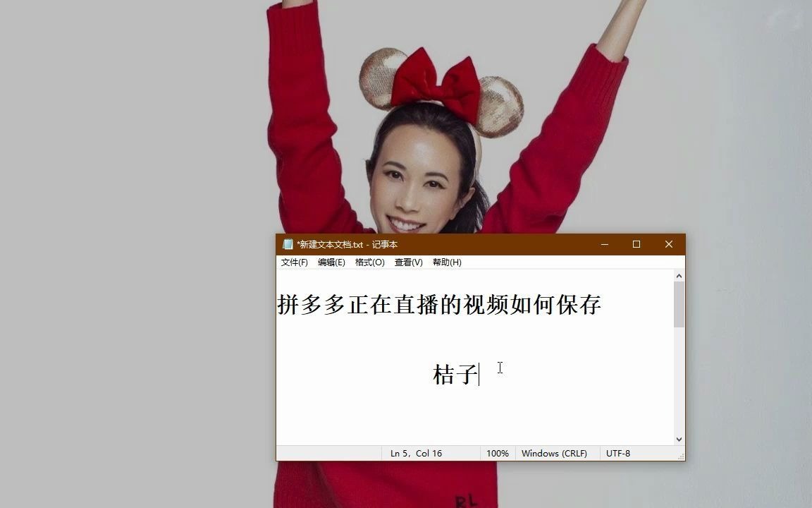Viewport: 812px width, 508px height.
Task: Place cursor in the 拼多多 heading line
Action: (437, 306)
